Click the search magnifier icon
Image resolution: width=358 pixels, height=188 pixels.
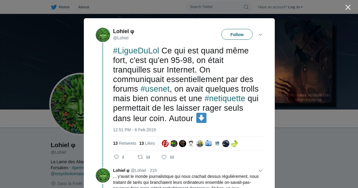point(246,7)
